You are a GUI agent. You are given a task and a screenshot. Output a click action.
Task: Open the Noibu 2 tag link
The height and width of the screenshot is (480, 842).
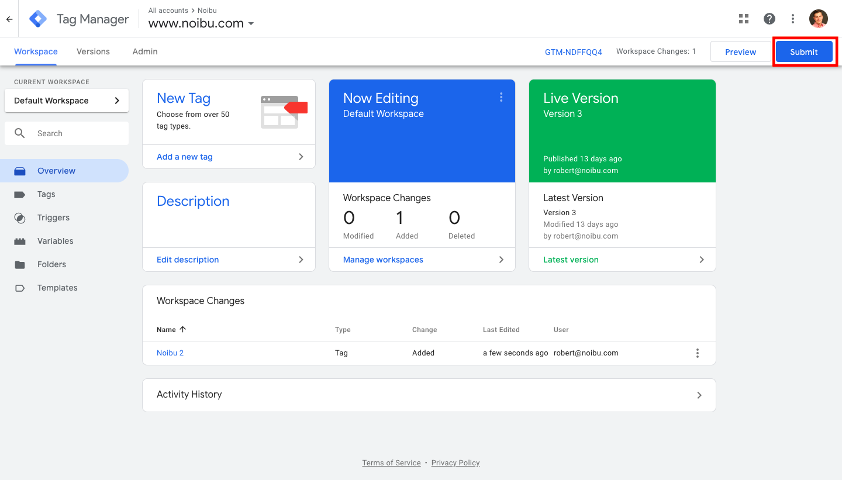[170, 353]
